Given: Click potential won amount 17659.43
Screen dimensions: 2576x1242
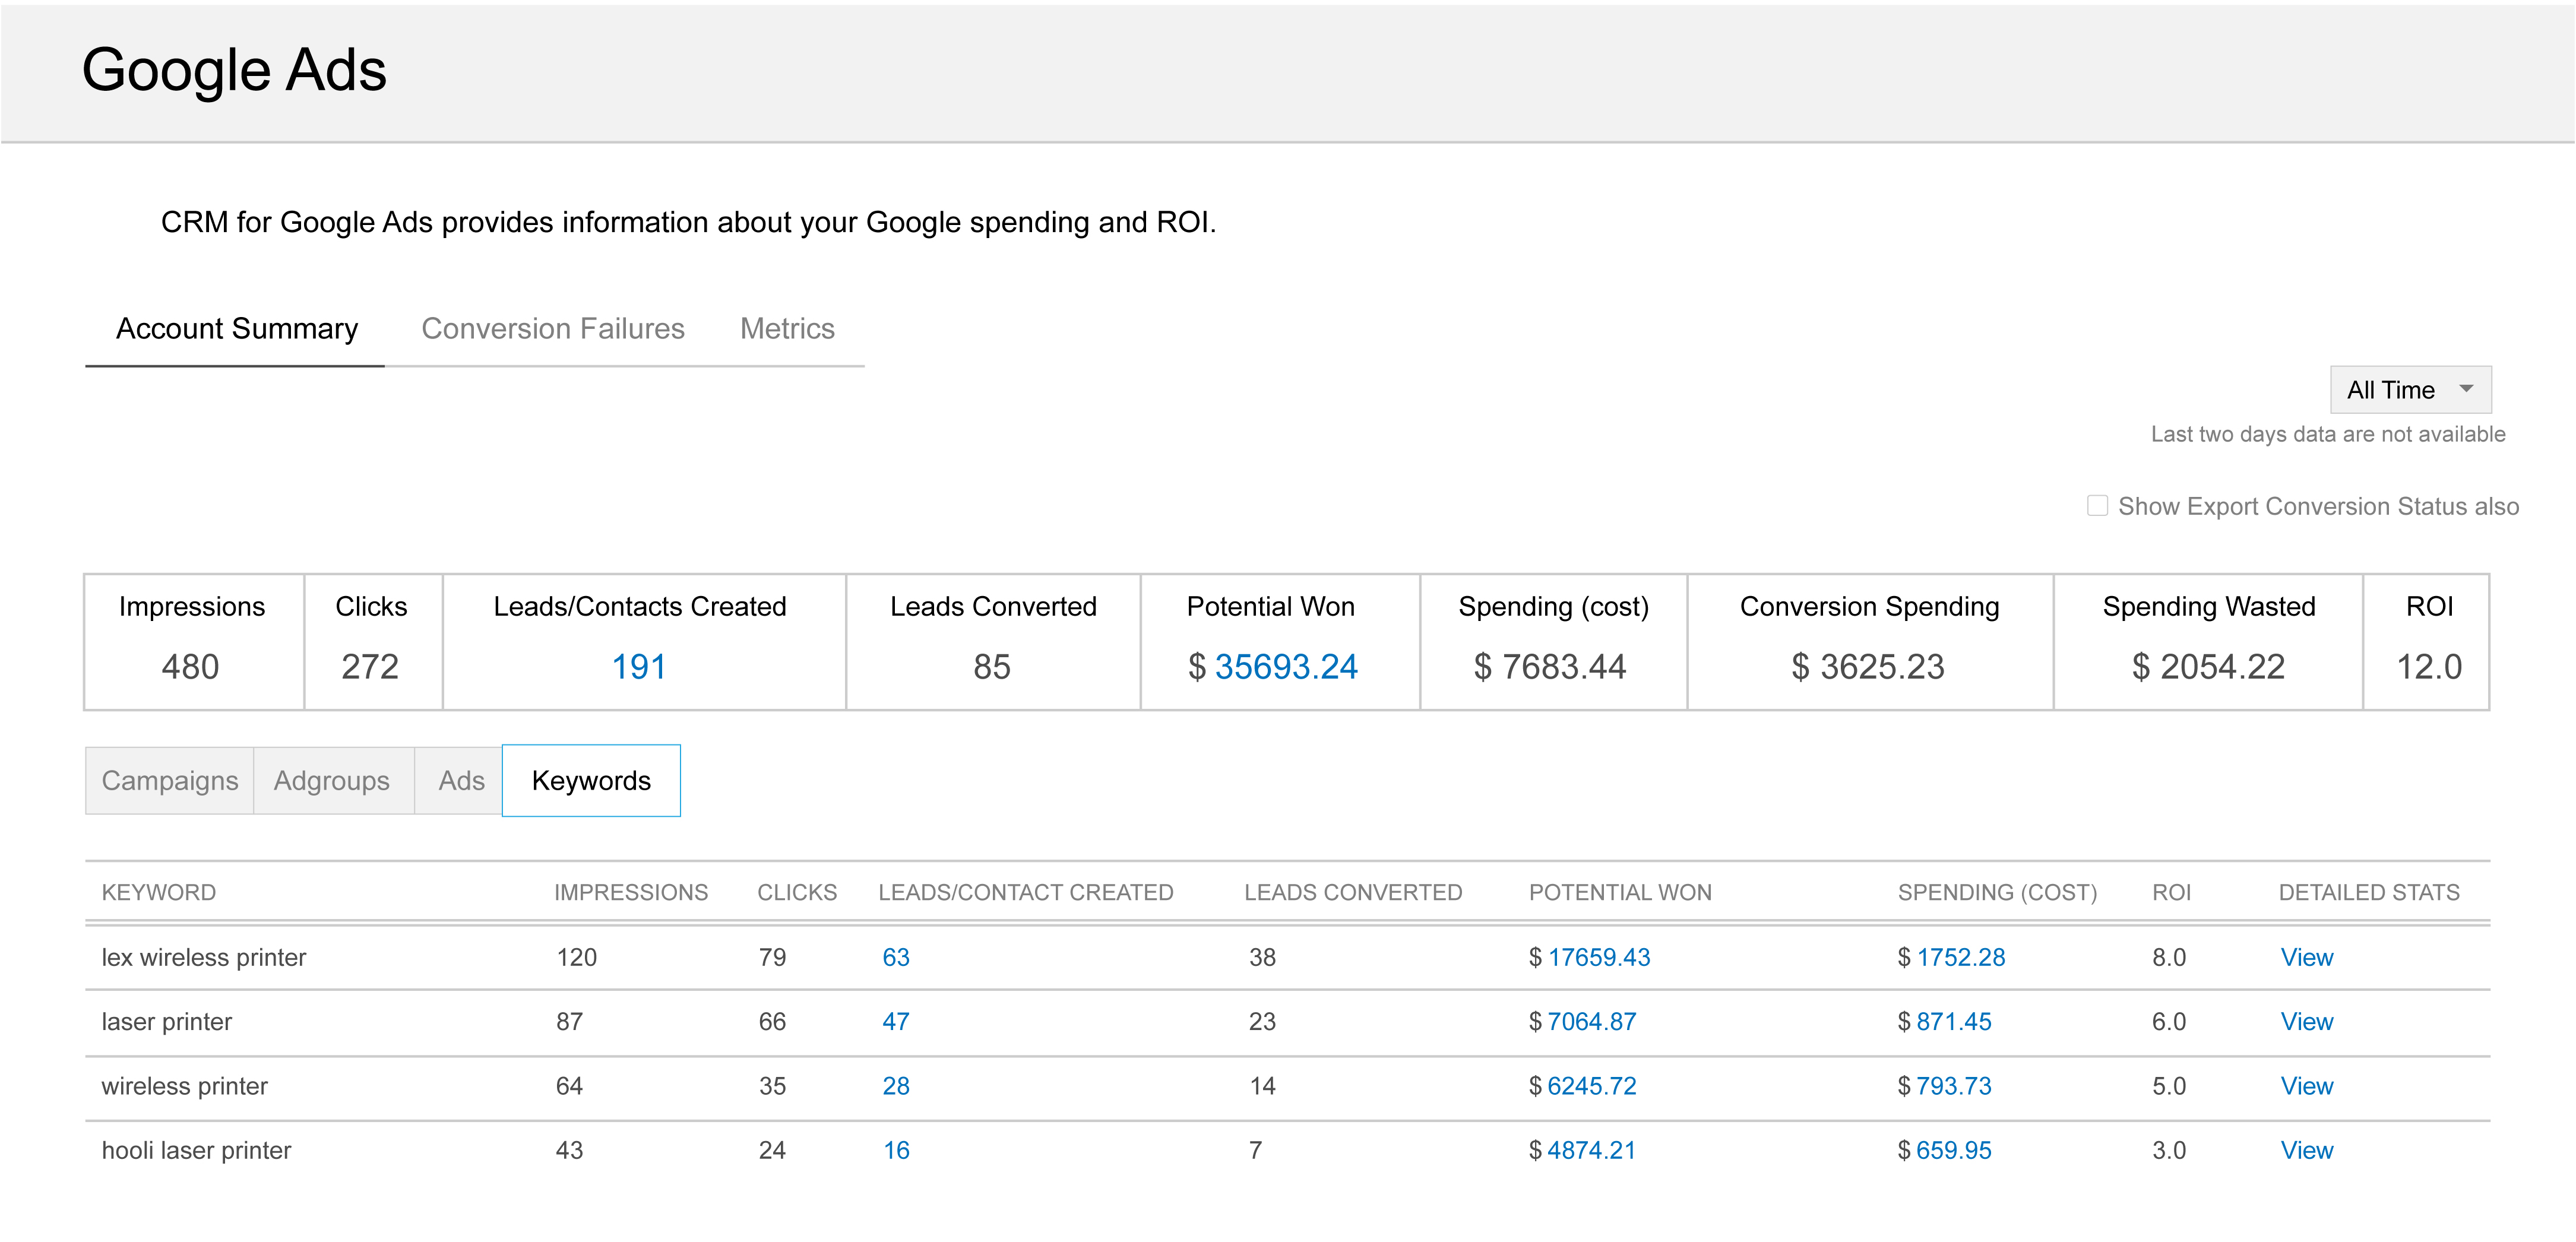Looking at the screenshot, I should tap(1599, 958).
